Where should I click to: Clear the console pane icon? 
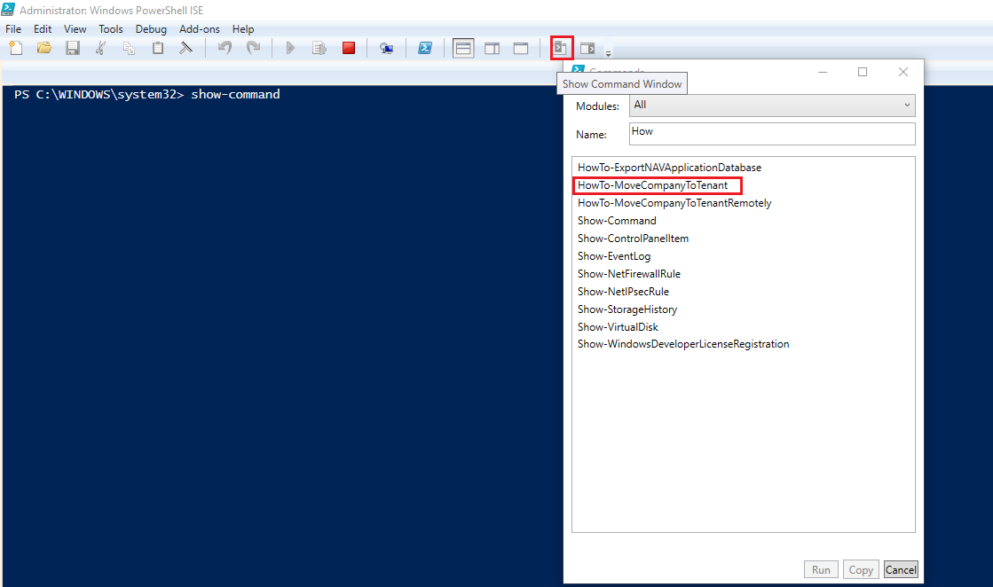click(185, 48)
